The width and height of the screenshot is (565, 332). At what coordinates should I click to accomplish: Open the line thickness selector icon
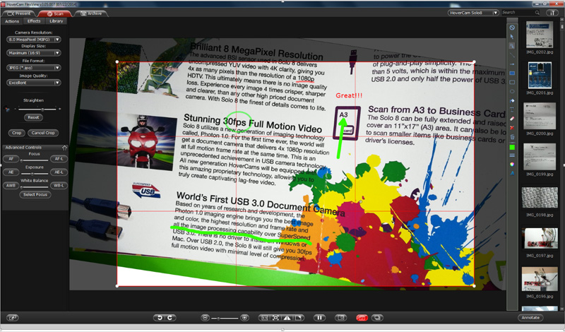pos(512,155)
